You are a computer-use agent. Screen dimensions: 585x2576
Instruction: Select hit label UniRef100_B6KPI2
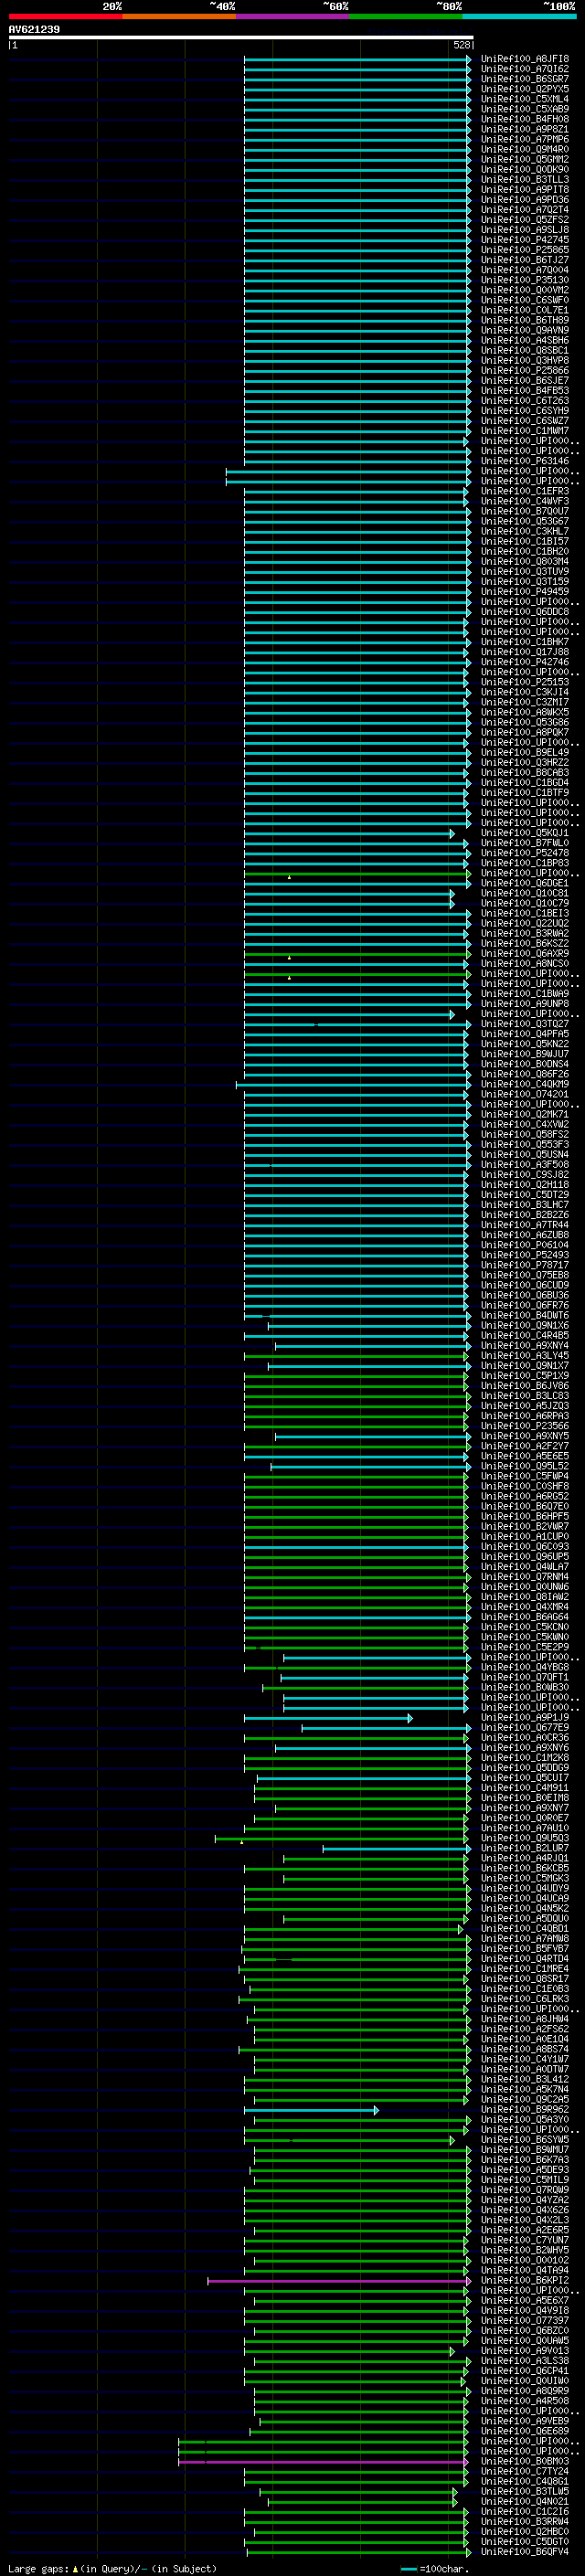pos(525,2281)
